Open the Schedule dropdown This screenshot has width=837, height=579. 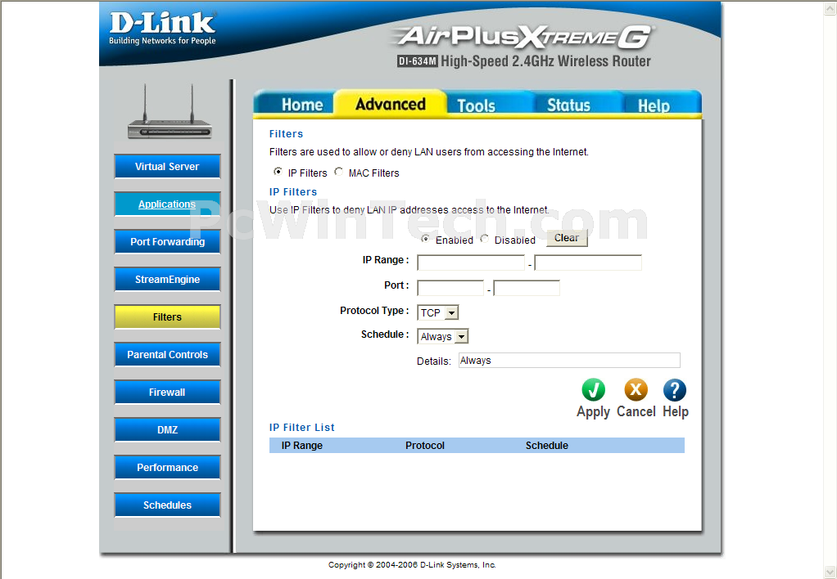[x=443, y=336]
